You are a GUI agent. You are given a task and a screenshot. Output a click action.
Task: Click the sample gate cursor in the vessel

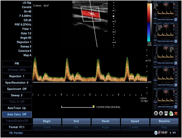(x=92, y=14)
